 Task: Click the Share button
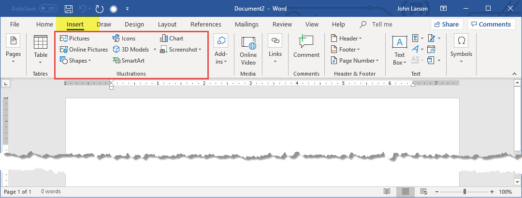[446, 24]
